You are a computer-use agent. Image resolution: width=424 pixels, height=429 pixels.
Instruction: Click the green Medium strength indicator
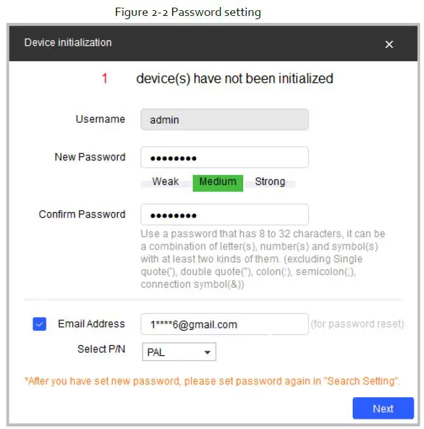click(218, 182)
